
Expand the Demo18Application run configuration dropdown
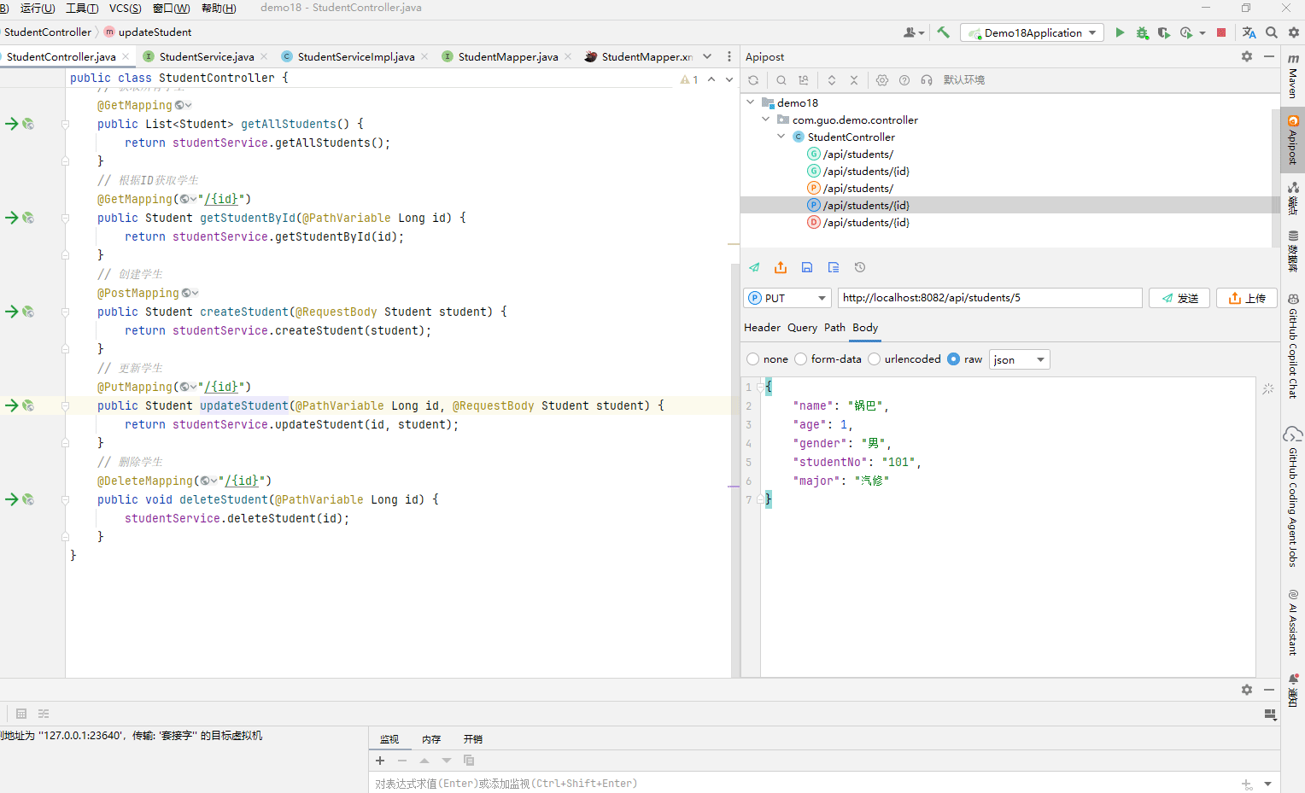click(x=1032, y=32)
